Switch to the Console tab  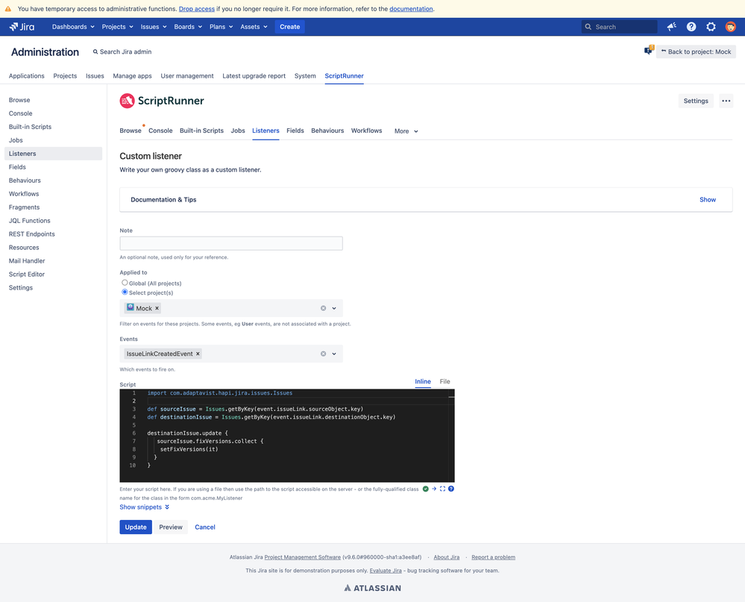click(x=160, y=131)
